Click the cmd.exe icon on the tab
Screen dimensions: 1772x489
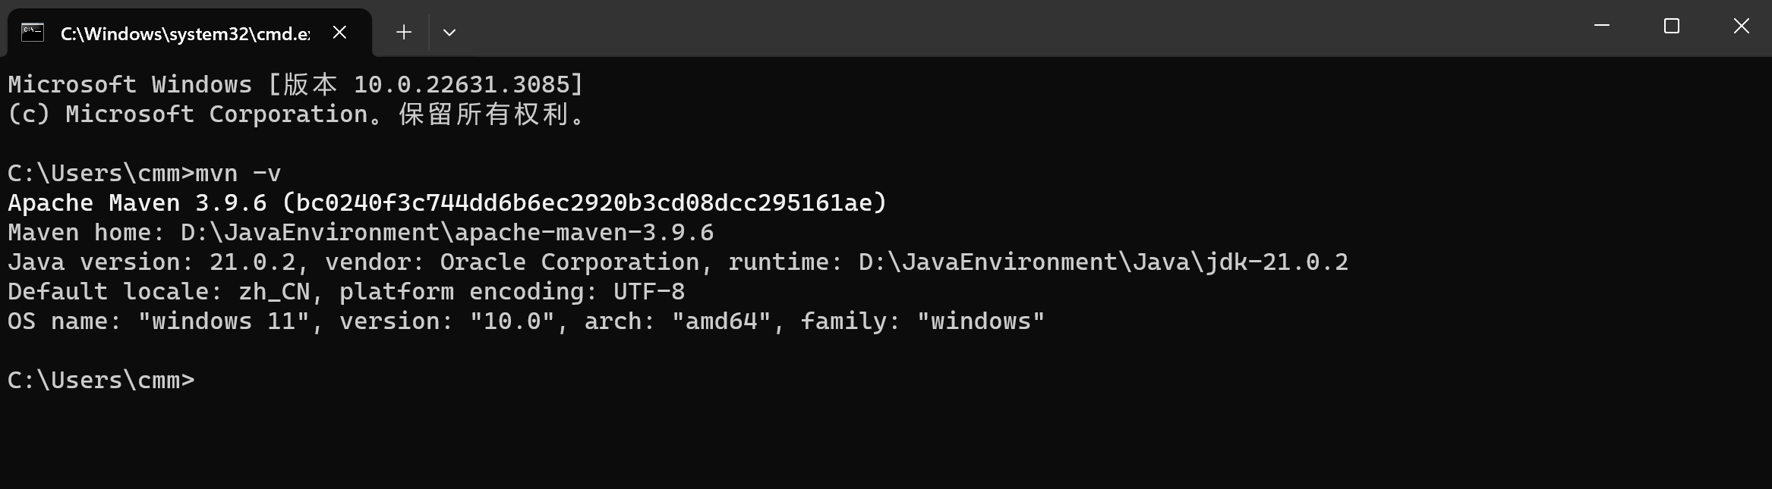[x=31, y=32]
